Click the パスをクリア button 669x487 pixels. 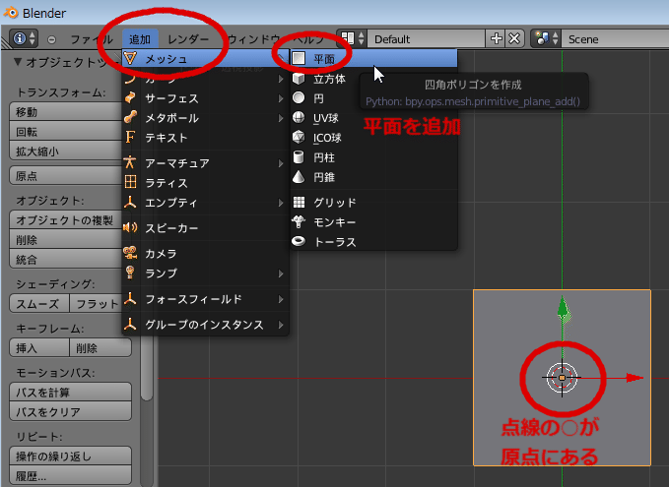tap(70, 411)
